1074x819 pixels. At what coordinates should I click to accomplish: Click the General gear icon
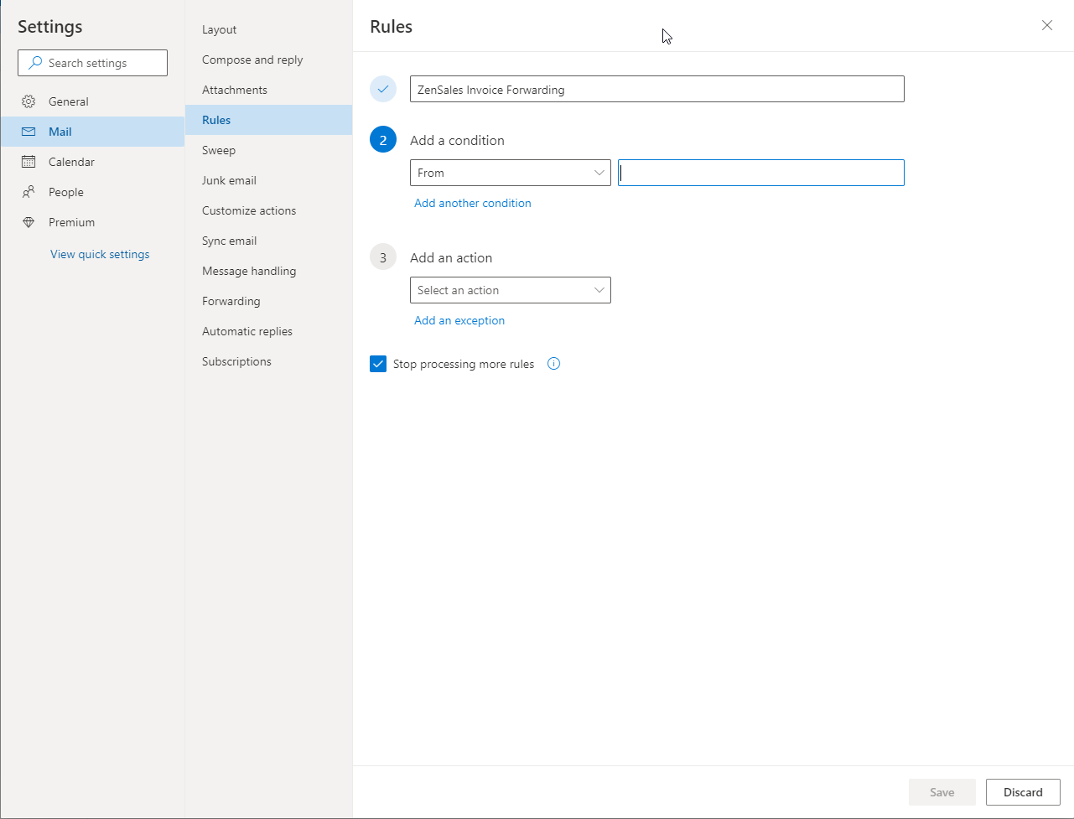[x=29, y=101]
